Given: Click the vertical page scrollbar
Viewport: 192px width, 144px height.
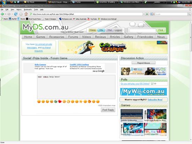Looking at the screenshot, I should [x=191, y=81].
